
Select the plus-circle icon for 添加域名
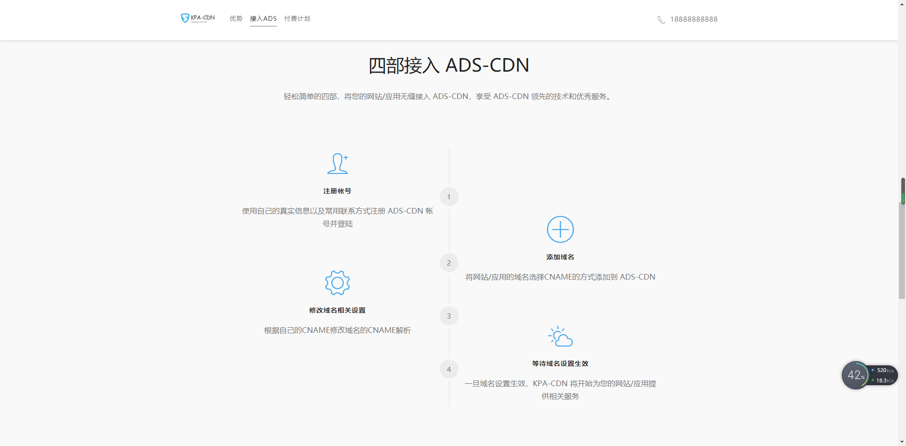(560, 229)
